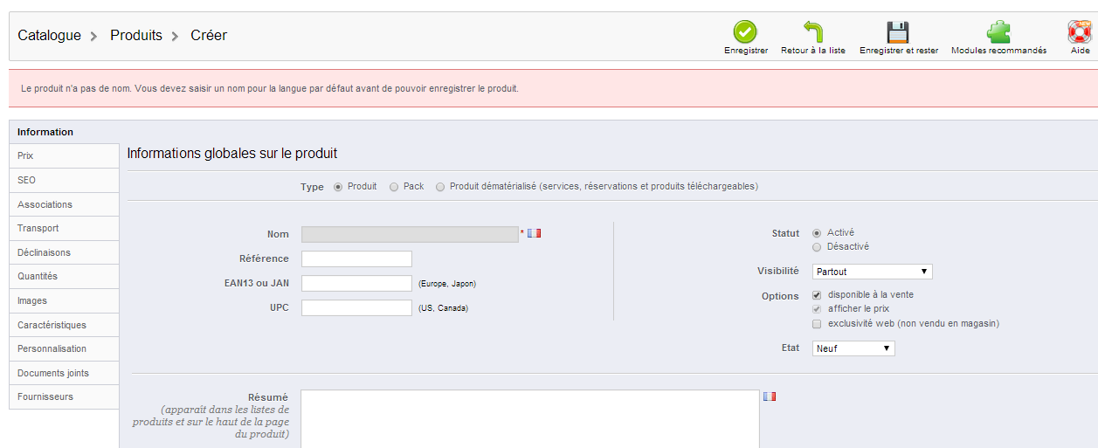Click the Produits breadcrumb link
The height and width of the screenshot is (448, 1098).
(x=136, y=36)
